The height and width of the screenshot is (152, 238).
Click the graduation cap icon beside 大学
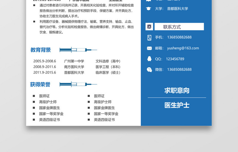[x=148, y=9]
